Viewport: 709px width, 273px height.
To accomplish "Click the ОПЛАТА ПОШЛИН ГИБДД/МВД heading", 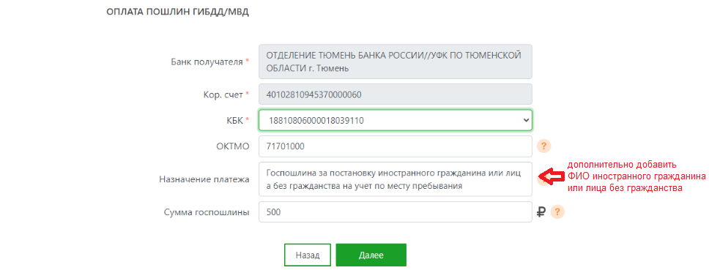I will 177,12.
